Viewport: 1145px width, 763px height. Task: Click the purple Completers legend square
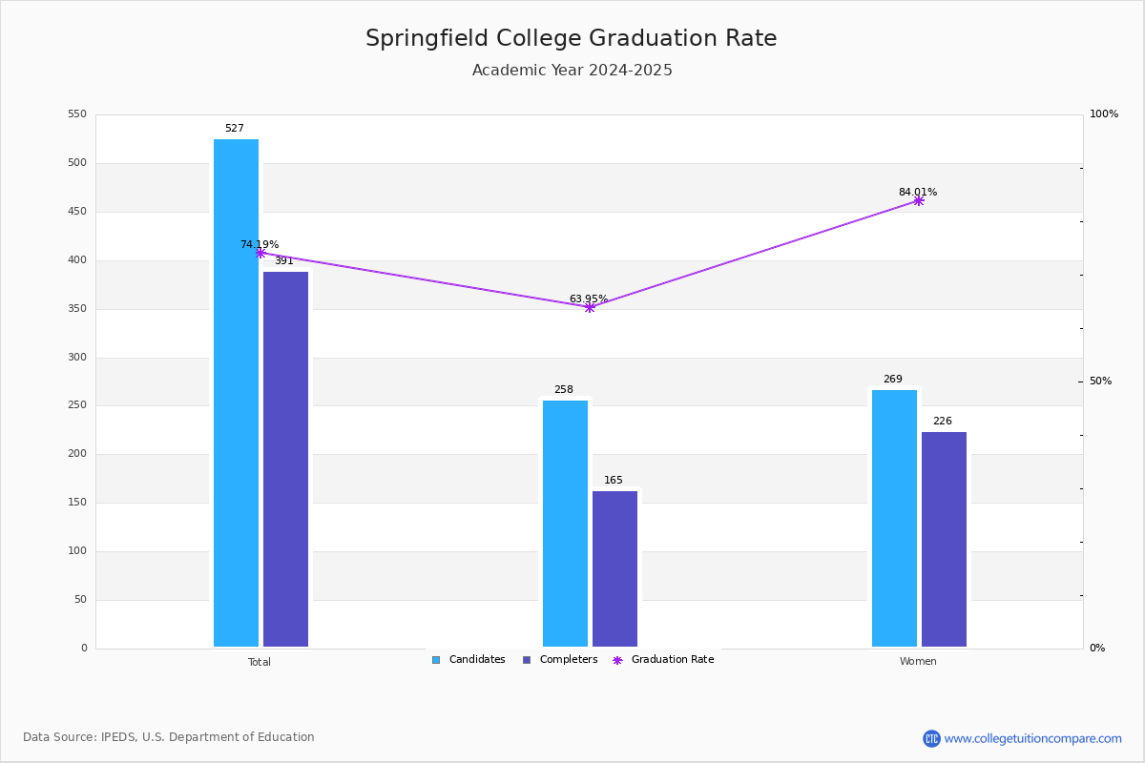click(527, 660)
